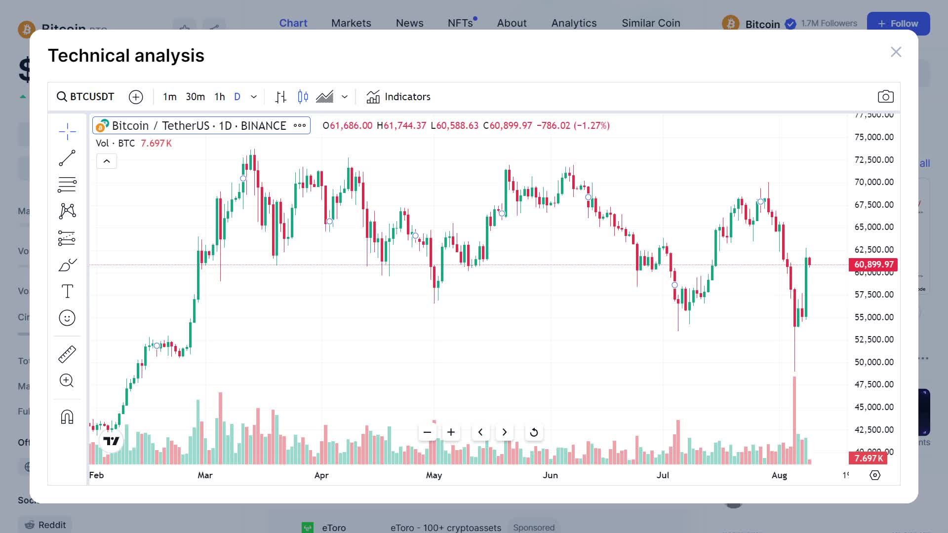Viewport: 948px width, 533px height.
Task: Expand the timeframe interval dropdown
Action: tap(254, 97)
